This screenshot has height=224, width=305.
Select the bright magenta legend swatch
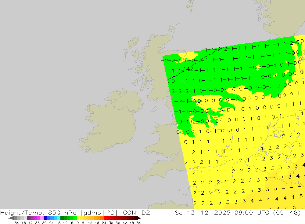click(38, 218)
